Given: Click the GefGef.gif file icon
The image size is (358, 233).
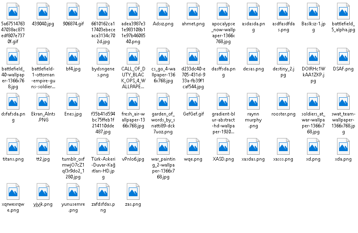Looking at the screenshot, I should tap(193, 101).
